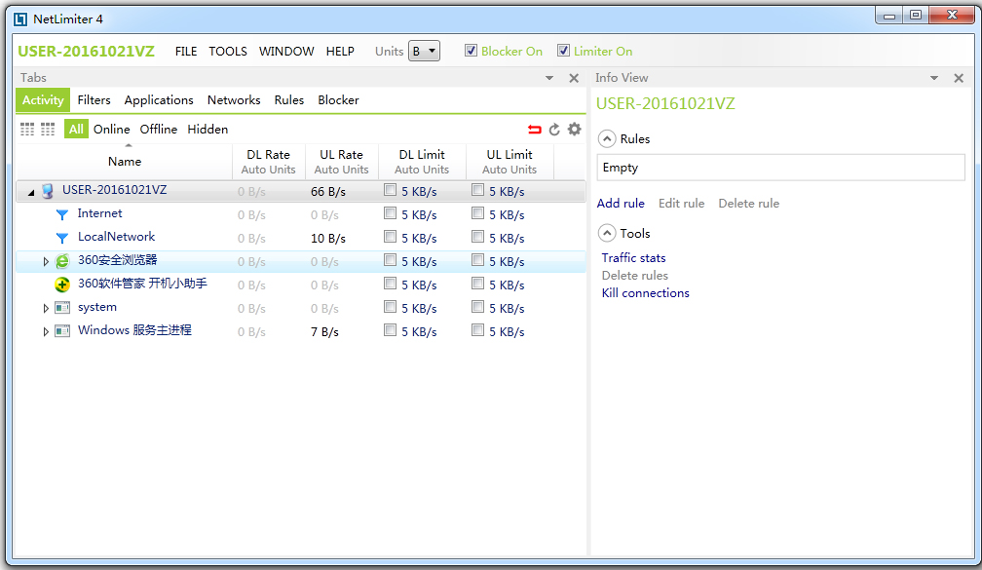982x570 pixels.
Task: Open the TOOLS menu
Action: (x=228, y=52)
